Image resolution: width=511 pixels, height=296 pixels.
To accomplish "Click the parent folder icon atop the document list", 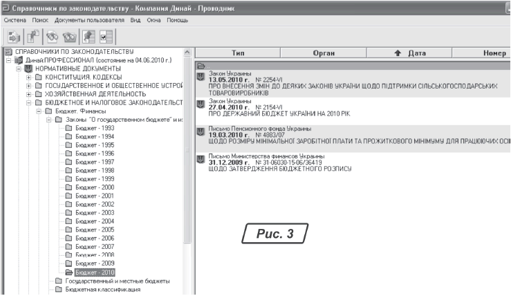I will 201,65.
